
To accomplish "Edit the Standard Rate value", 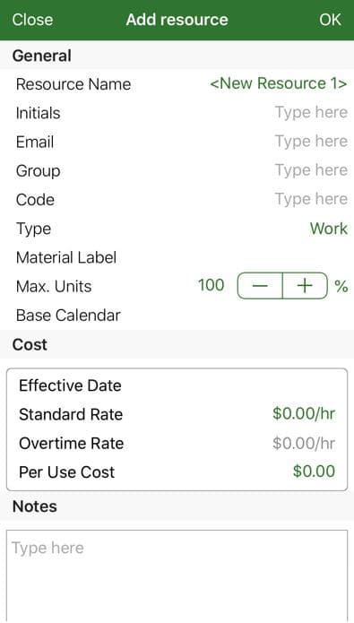I will coord(304,414).
